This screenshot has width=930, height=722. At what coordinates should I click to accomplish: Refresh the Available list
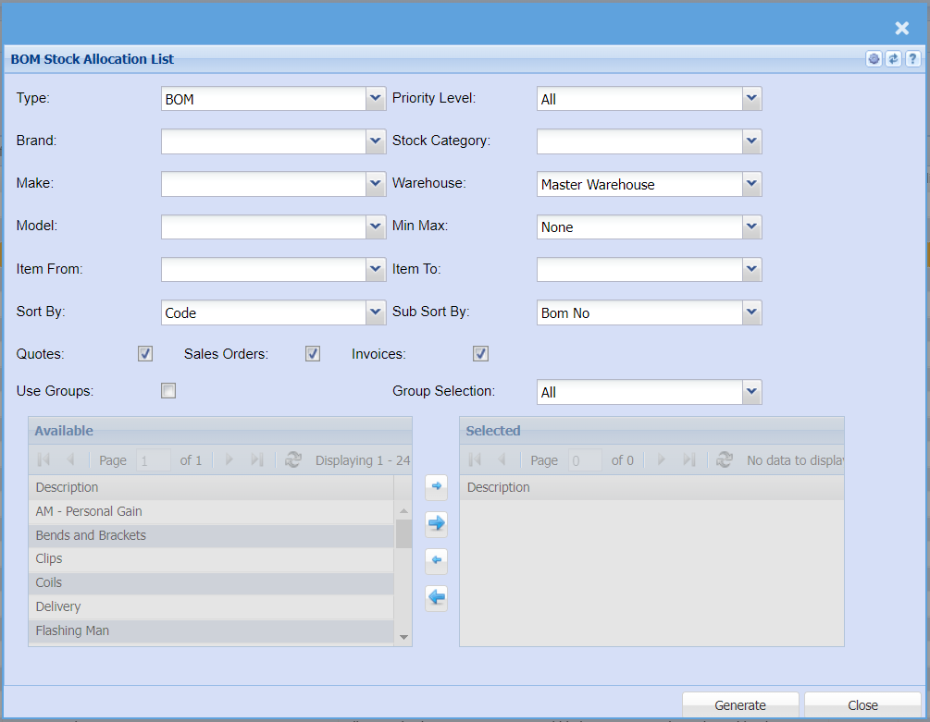[293, 460]
